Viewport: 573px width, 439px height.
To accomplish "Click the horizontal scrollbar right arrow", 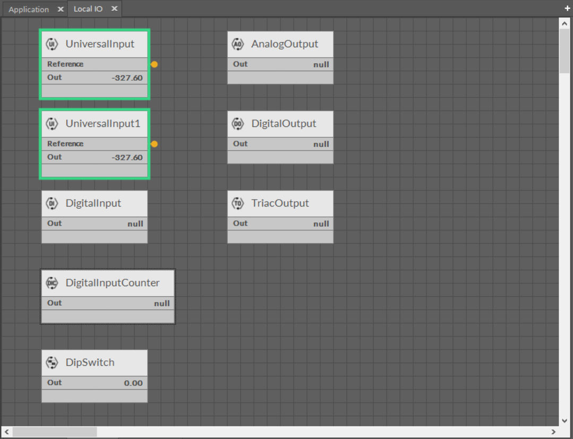I will [x=553, y=432].
